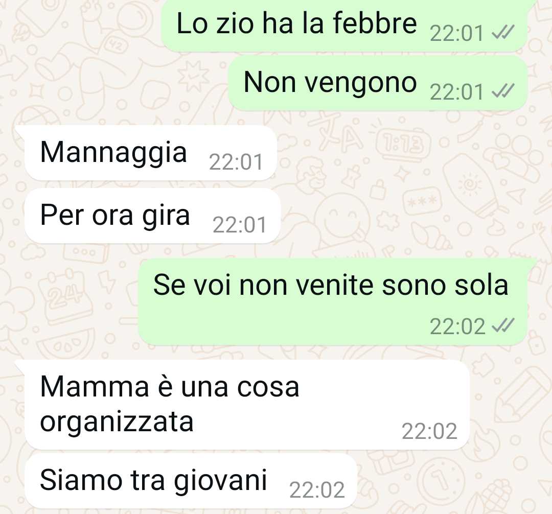Tap the 'Per ora gira' message bubble
Image resolution: width=552 pixels, height=514 pixels.
tap(153, 215)
